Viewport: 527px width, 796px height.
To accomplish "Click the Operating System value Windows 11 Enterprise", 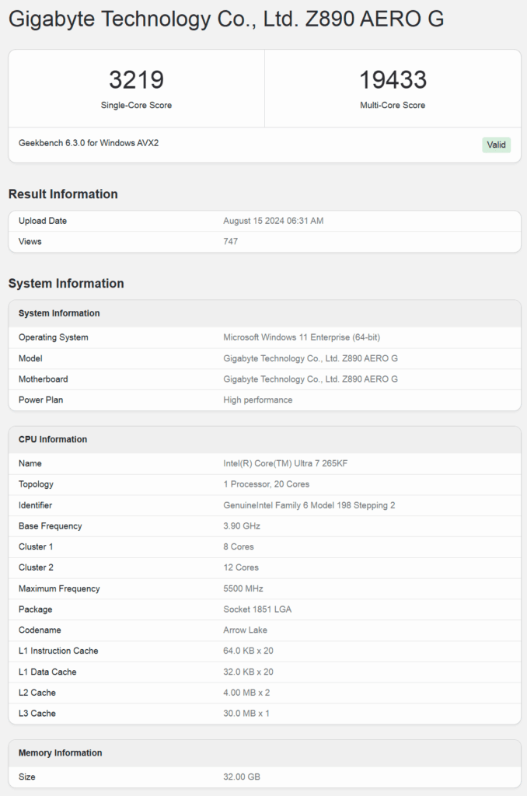I will click(x=302, y=337).
